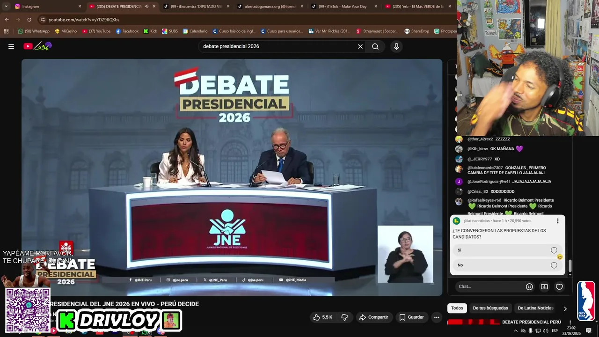The width and height of the screenshot is (599, 337).
Task: Click the tray microphone icon
Action: pyautogui.click(x=530, y=331)
